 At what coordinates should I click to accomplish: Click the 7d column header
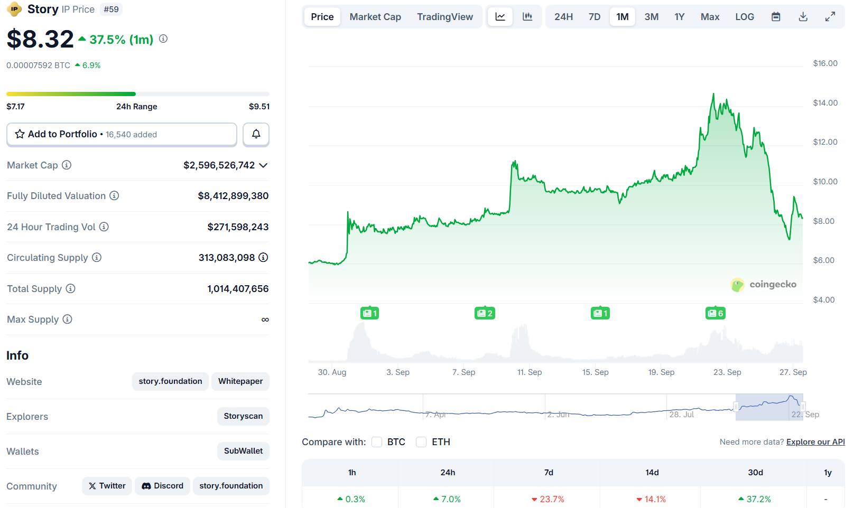coord(549,473)
